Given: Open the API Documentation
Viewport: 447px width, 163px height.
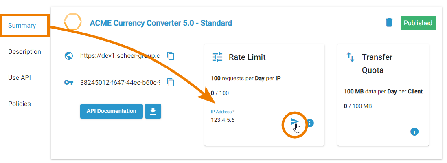Looking at the screenshot, I should [111, 111].
